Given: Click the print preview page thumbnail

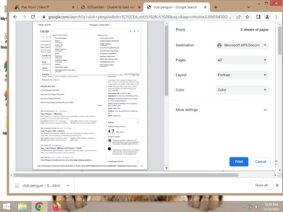Looking at the screenshot, I should coord(90,96).
